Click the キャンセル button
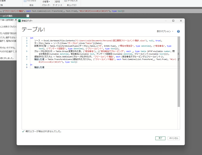The image size is (202, 155). [173, 138]
